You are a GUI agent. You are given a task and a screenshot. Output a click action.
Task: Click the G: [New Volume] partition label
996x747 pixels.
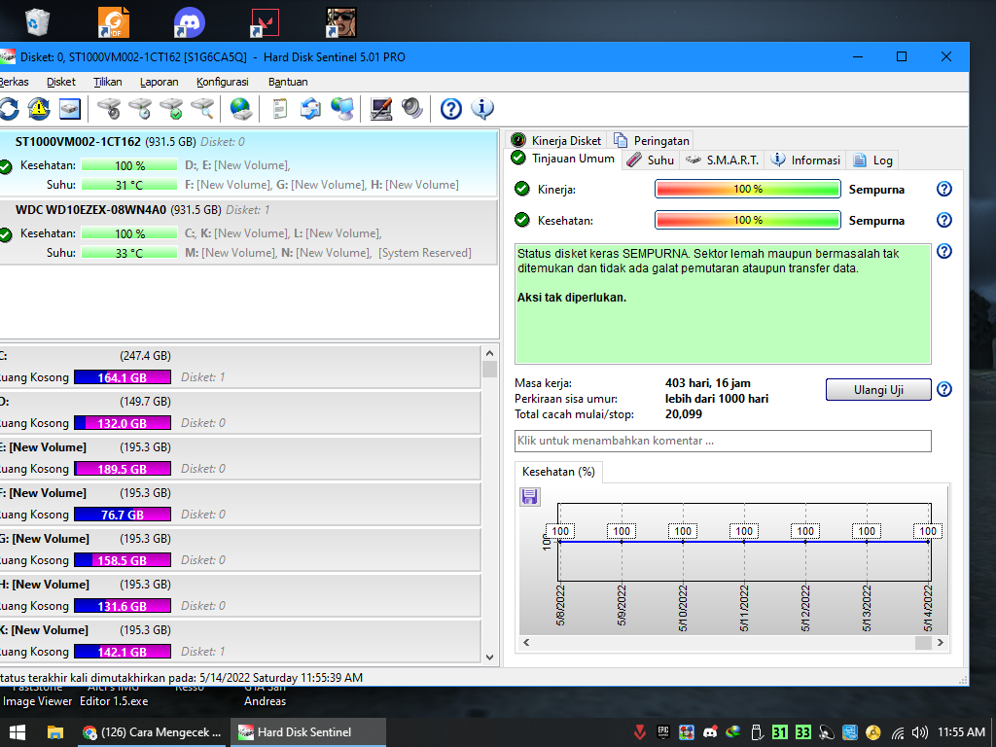click(x=45, y=539)
